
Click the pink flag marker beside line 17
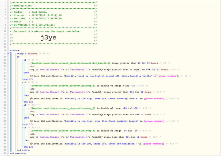(8, 54)
